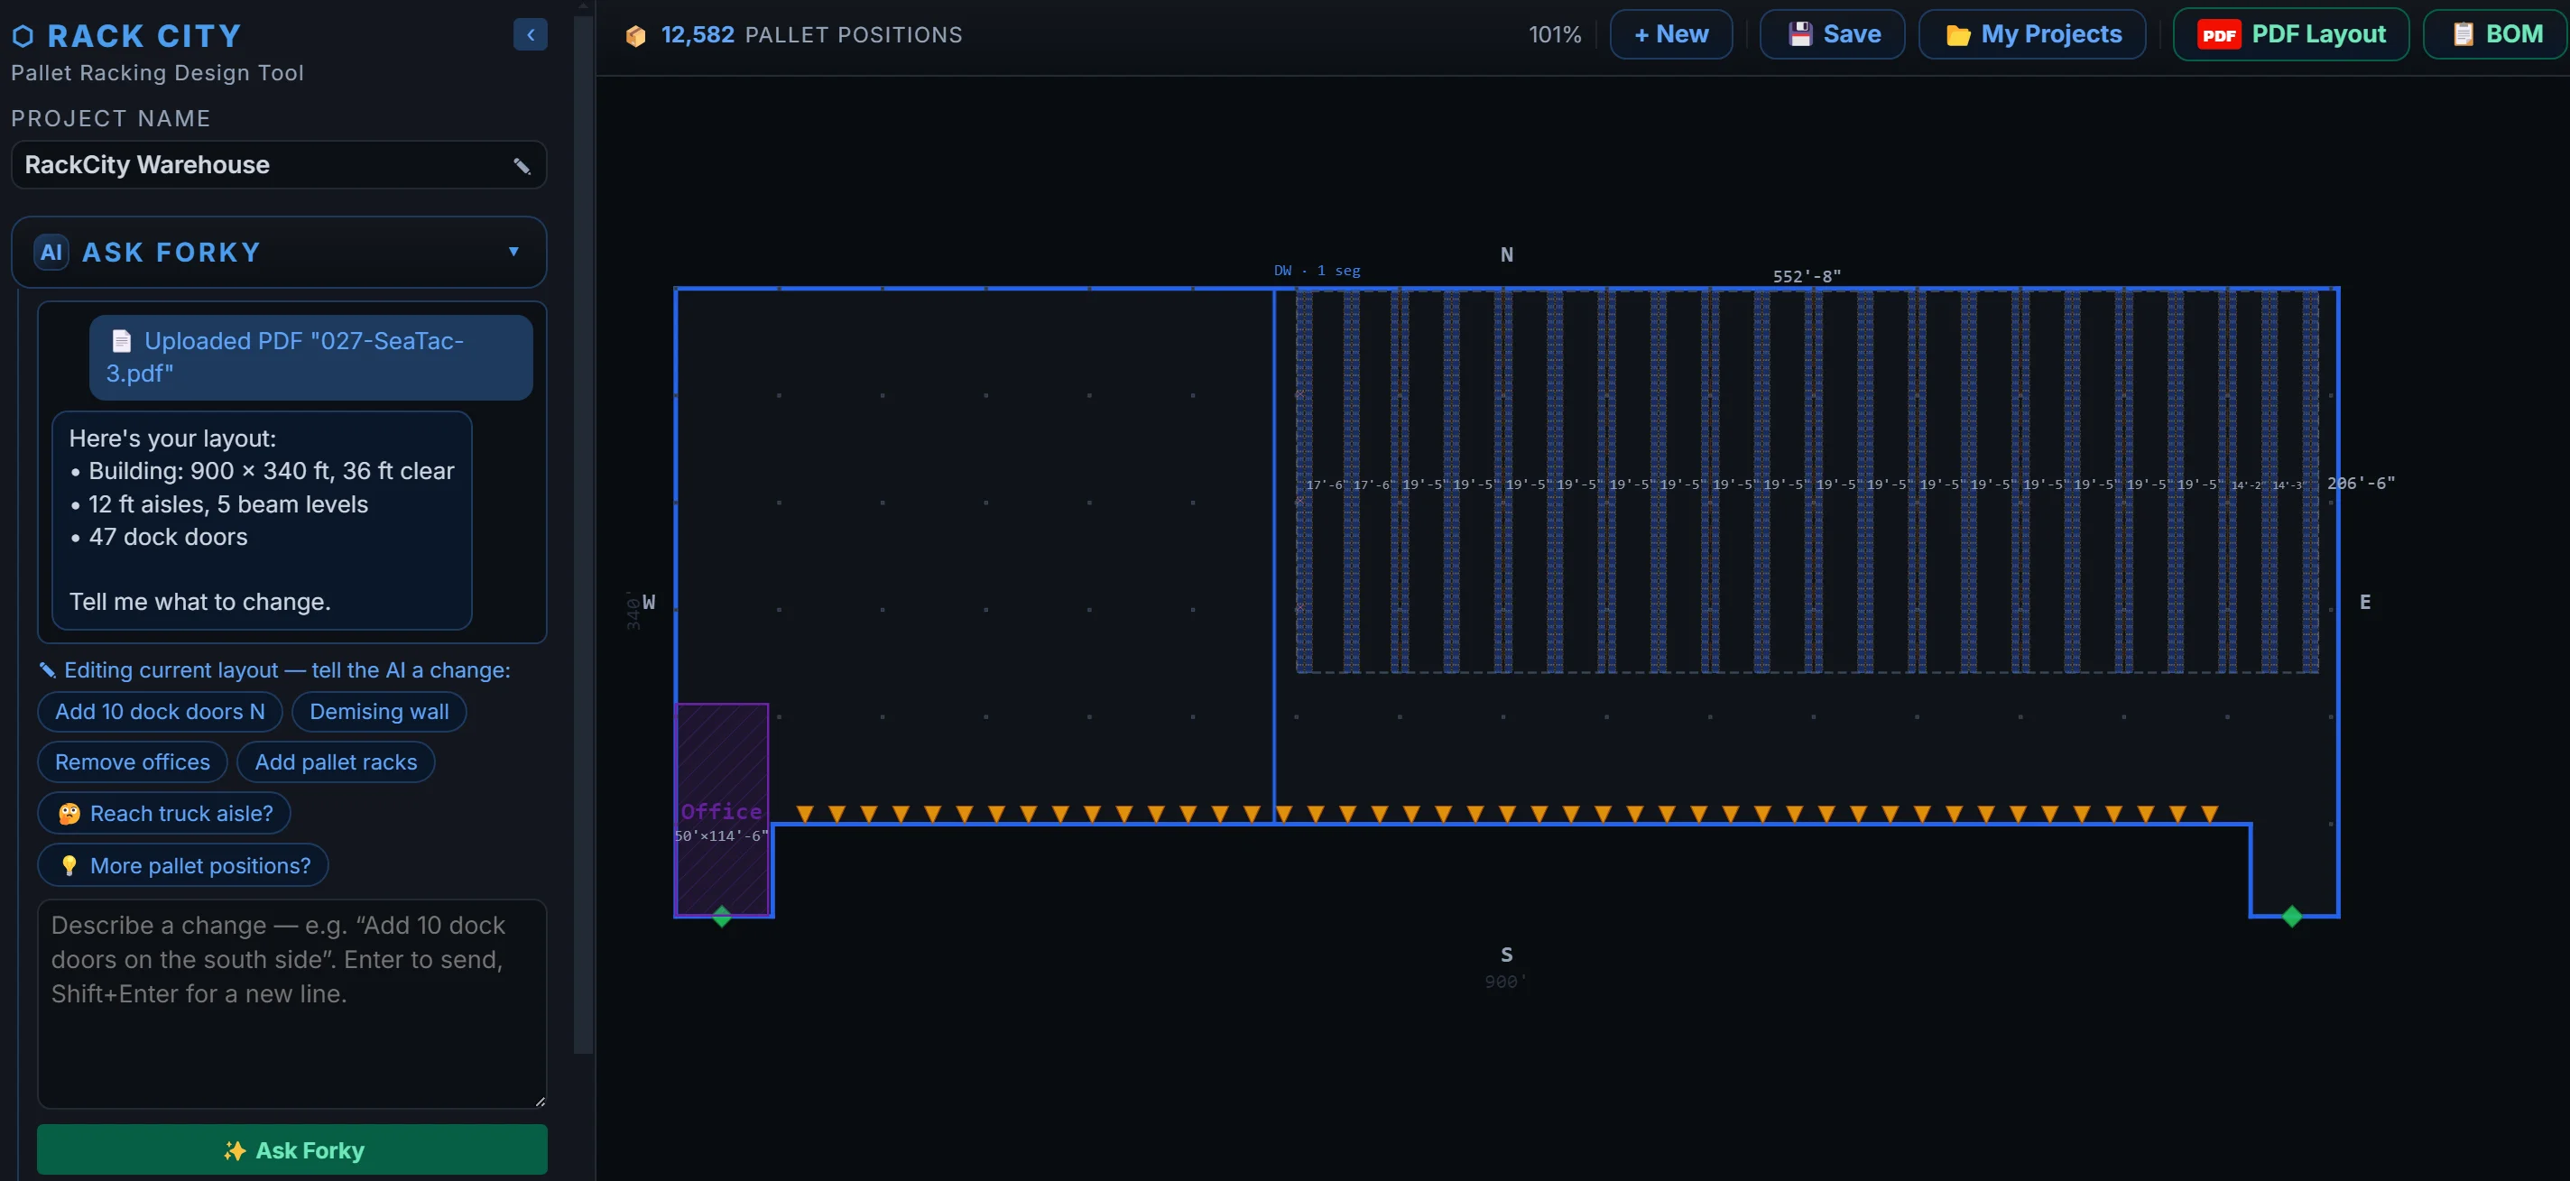
Task: Open the BOM report
Action: [x=2496, y=35]
